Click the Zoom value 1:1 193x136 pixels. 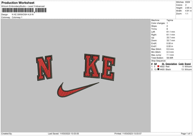pos(187,13)
